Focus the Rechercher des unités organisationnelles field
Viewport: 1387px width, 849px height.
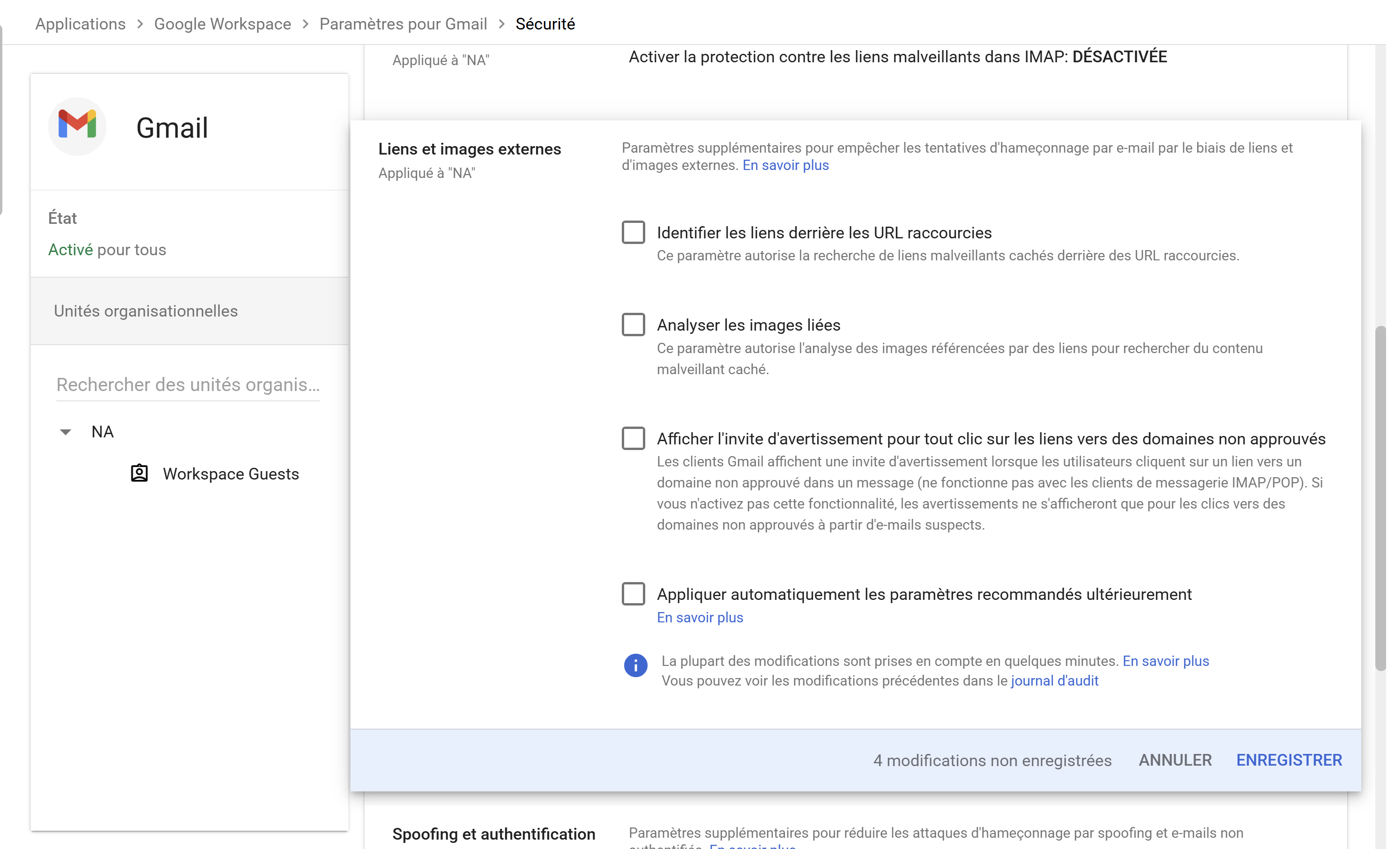click(188, 385)
